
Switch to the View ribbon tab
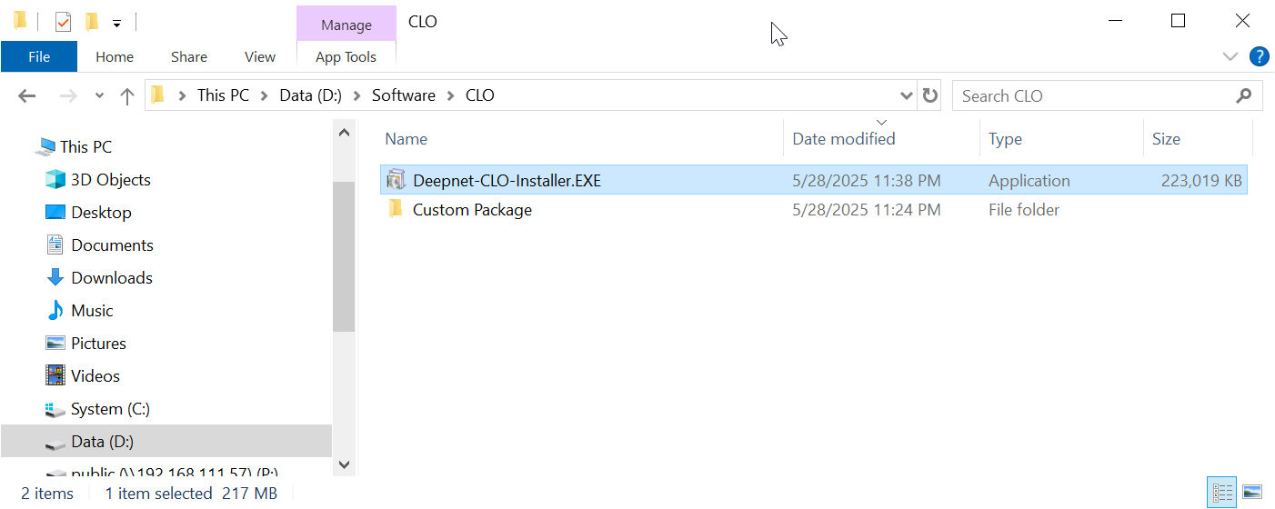[259, 56]
